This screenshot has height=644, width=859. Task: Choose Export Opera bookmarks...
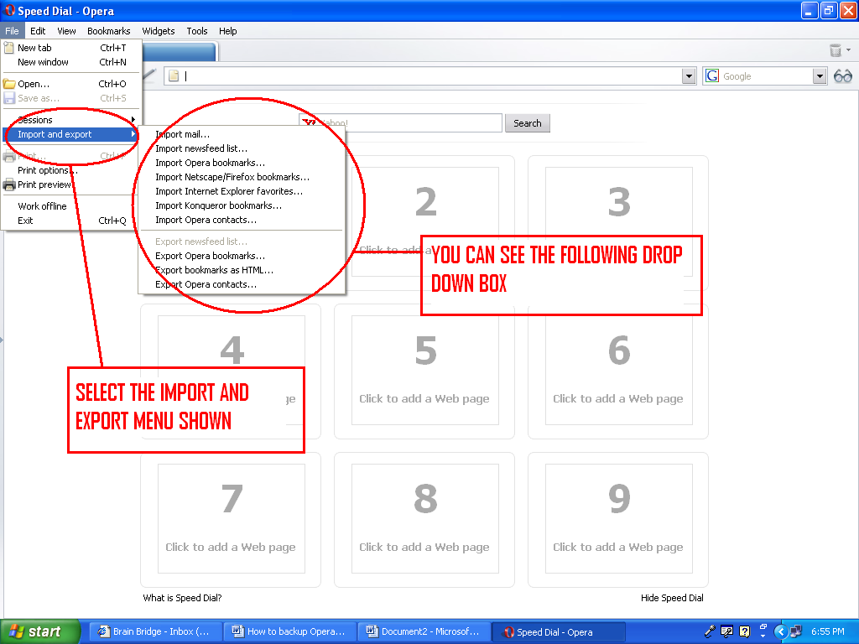pos(242,256)
